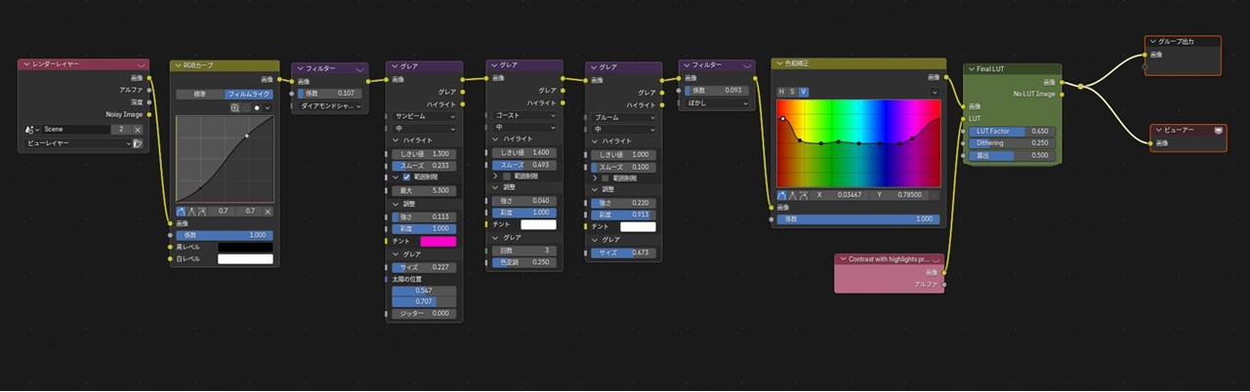
Task: Unlink Scene with the X button
Action: click(137, 129)
